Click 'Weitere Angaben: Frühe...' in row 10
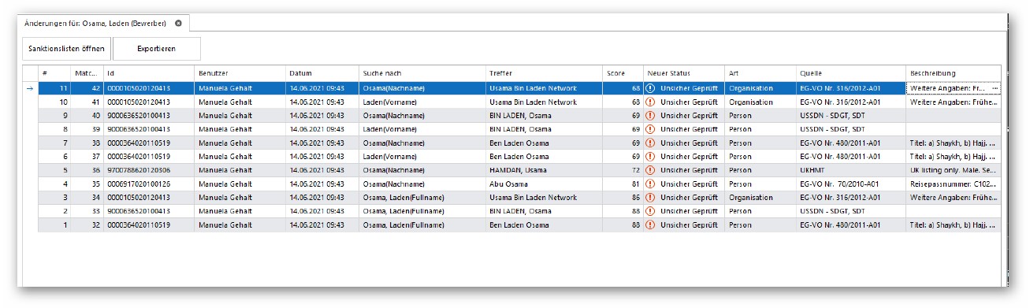Image resolution: width=1030 pixels, height=308 pixels. pyautogui.click(x=954, y=102)
